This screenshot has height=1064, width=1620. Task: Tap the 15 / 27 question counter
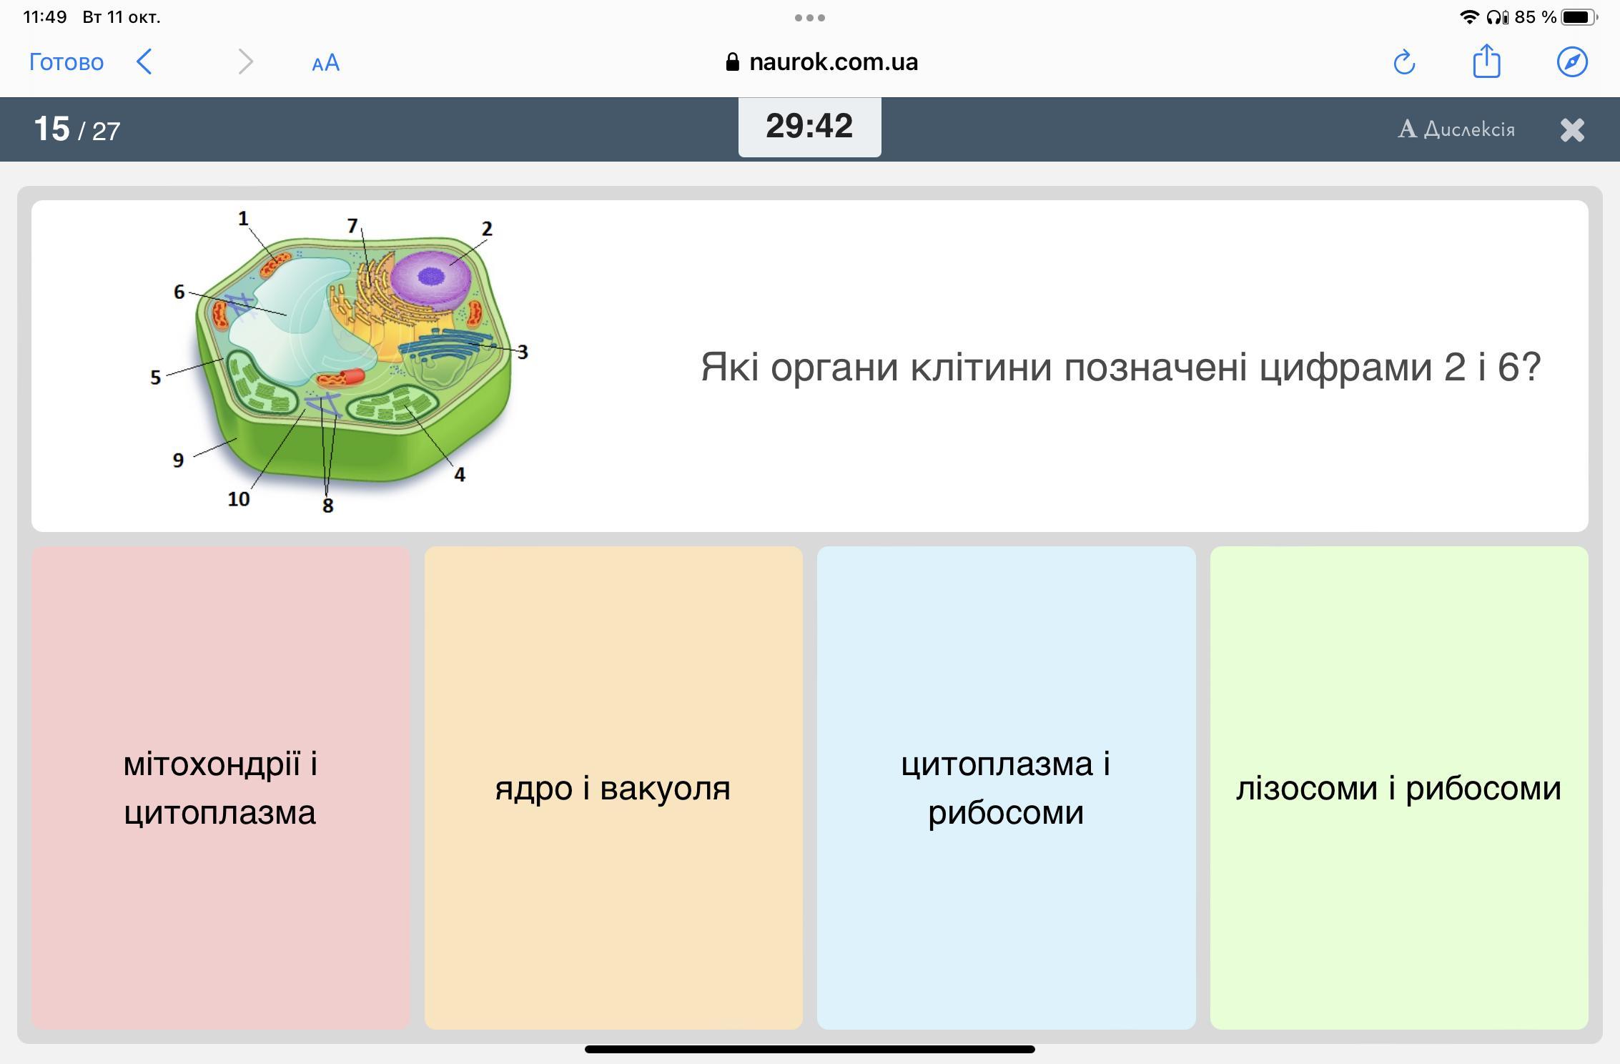point(77,129)
